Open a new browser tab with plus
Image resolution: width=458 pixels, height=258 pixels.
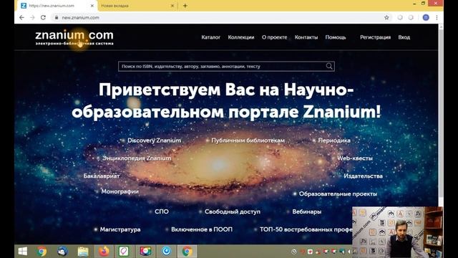pyautogui.click(x=185, y=6)
